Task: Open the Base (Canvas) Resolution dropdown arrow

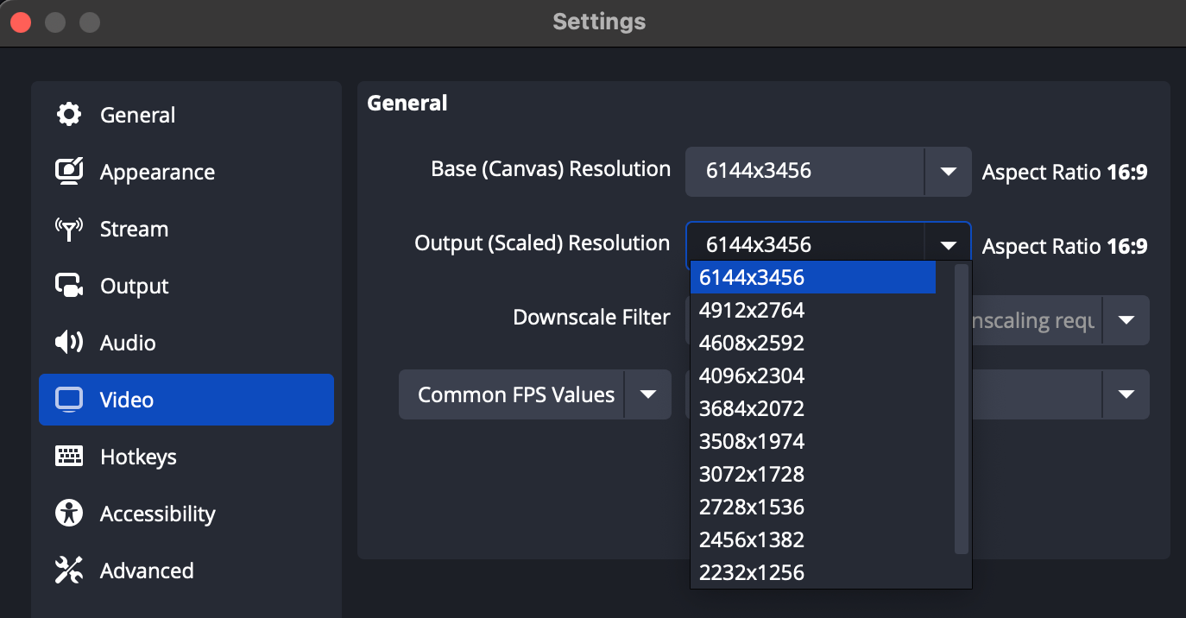Action: pyautogui.click(x=948, y=171)
